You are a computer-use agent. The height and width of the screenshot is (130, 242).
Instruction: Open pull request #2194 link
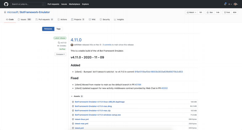pyautogui.click(x=138, y=85)
